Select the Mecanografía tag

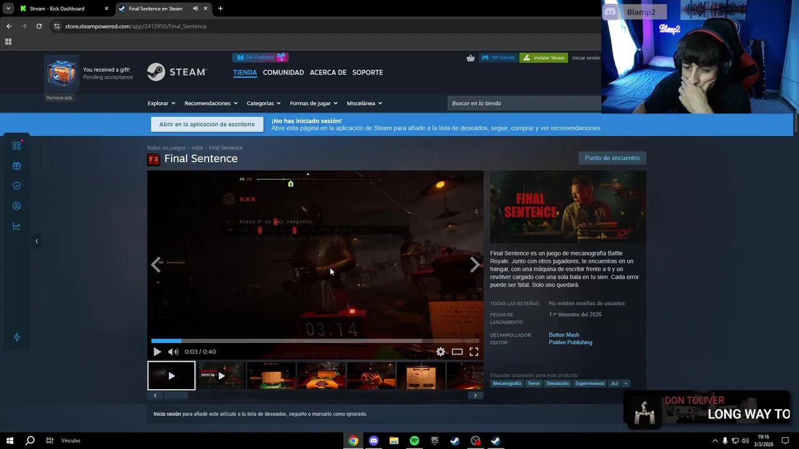point(507,384)
